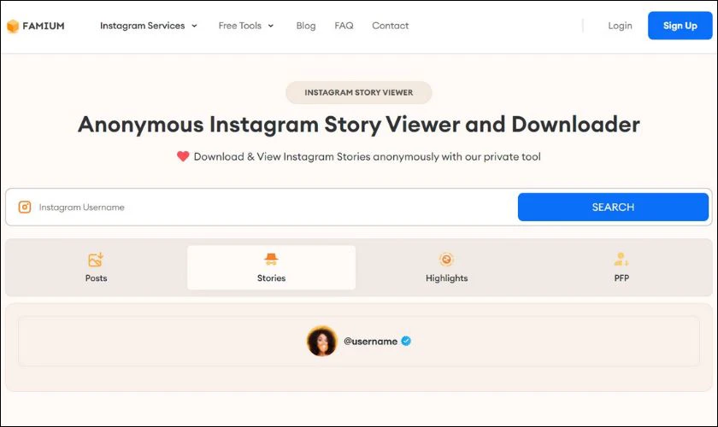The height and width of the screenshot is (427, 718).
Task: Click the Instagram logo icon in search box
Action: point(25,208)
